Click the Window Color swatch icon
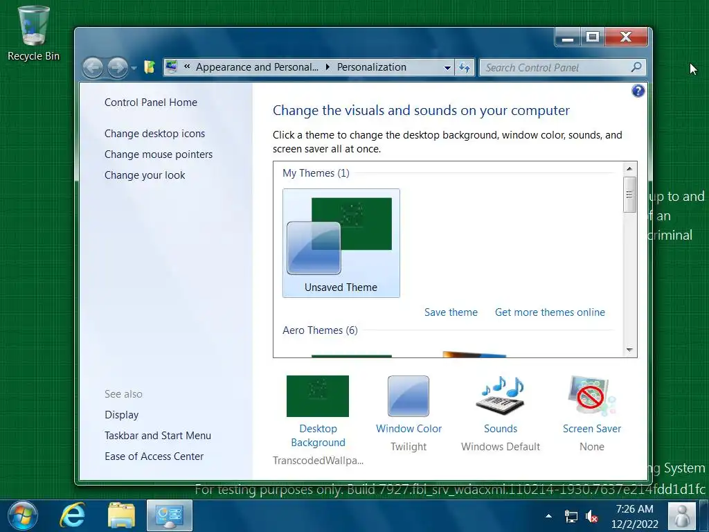The height and width of the screenshot is (532, 709). pyautogui.click(x=409, y=396)
